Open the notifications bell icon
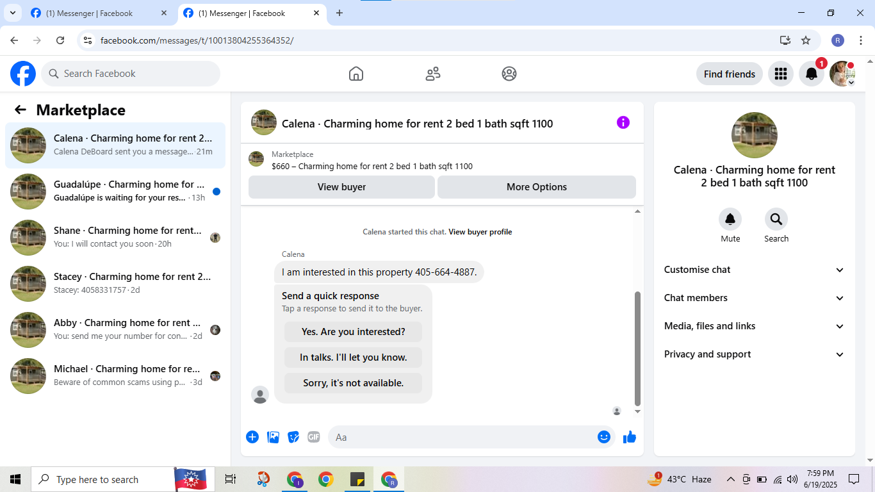Screen dimensions: 875x492 [x=812, y=74]
